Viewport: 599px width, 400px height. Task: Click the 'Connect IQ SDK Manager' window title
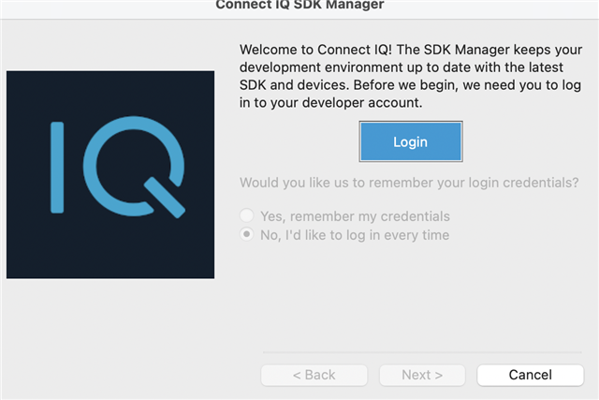299,5
